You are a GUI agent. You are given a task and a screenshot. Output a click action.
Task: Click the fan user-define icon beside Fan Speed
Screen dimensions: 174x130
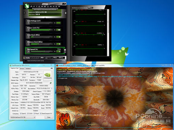point(65,50)
